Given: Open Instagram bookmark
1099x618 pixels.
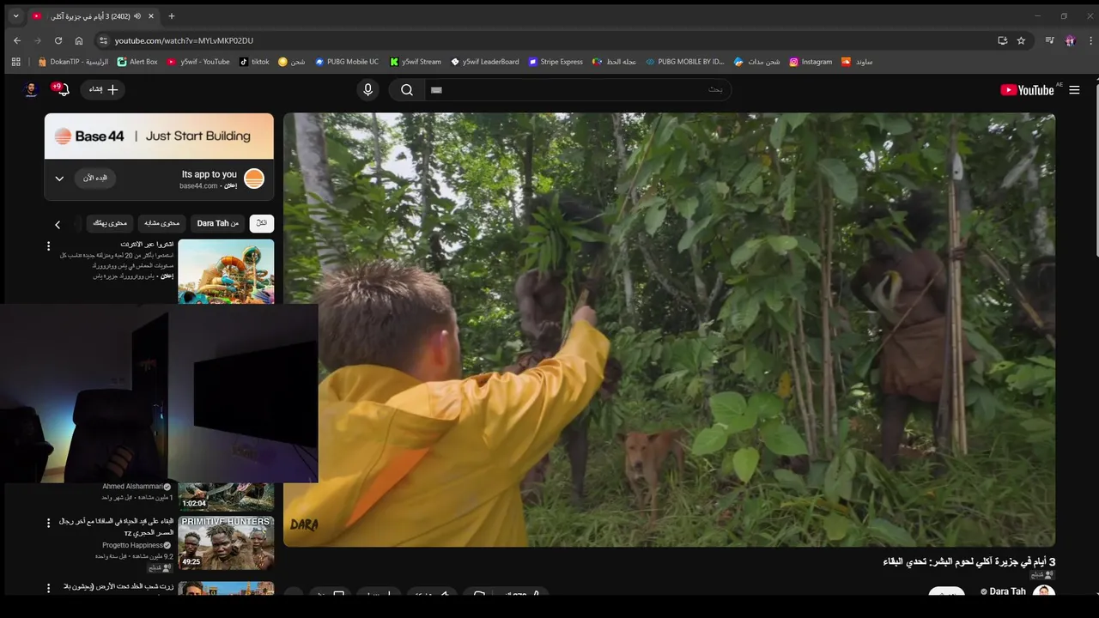Looking at the screenshot, I should pyautogui.click(x=811, y=62).
